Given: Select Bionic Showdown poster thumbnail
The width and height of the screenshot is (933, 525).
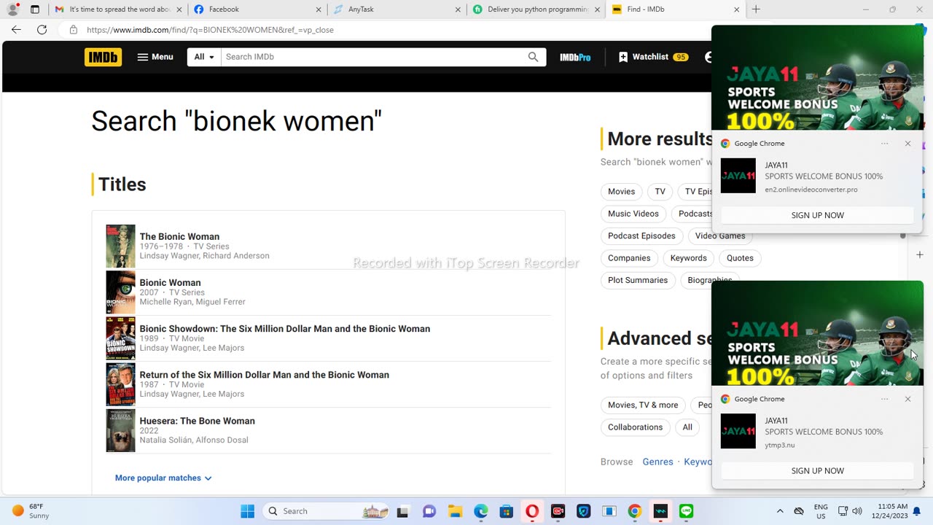Looking at the screenshot, I should point(121,338).
